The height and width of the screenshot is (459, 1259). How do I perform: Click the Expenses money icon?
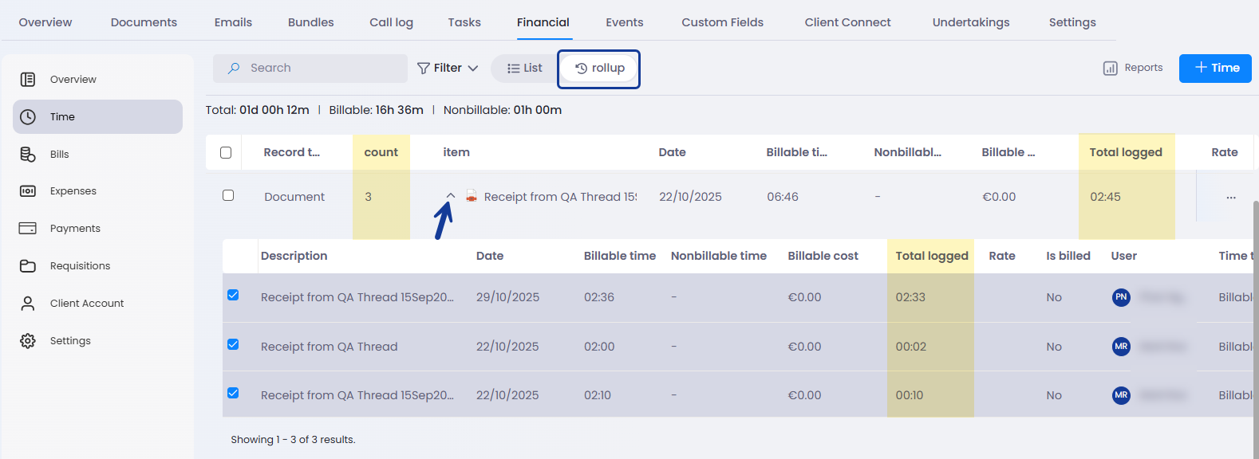click(28, 191)
